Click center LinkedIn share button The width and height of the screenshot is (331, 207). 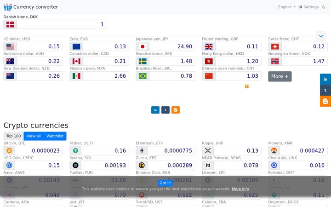click(155, 110)
